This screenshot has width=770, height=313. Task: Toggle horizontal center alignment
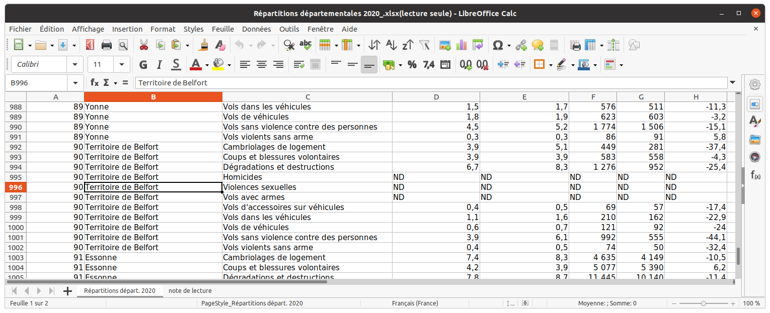[262, 64]
